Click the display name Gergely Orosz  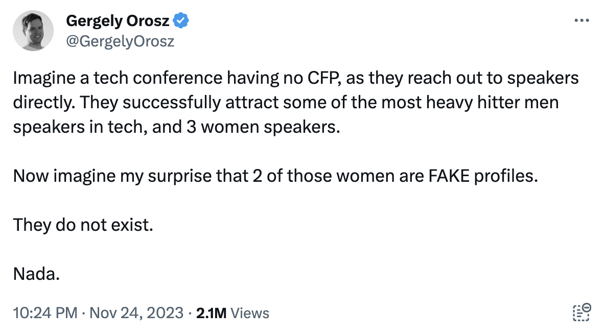pyautogui.click(x=118, y=21)
